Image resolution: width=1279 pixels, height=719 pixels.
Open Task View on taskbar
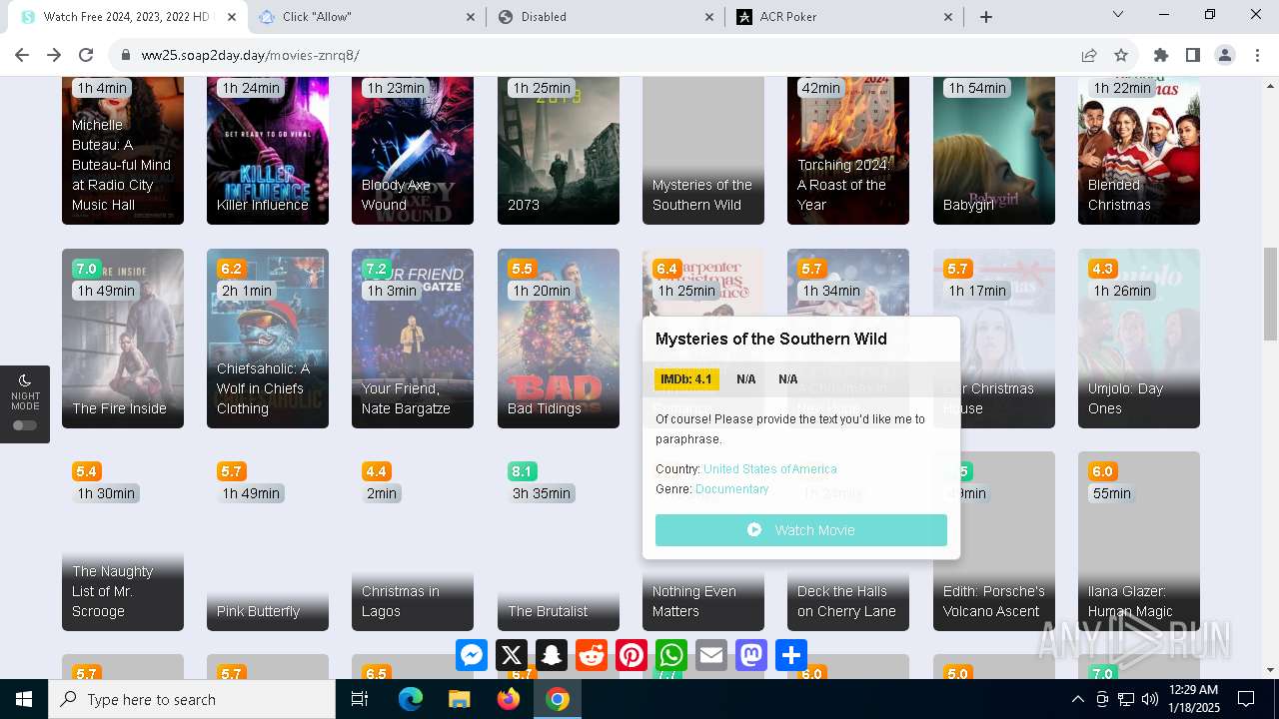(360, 699)
